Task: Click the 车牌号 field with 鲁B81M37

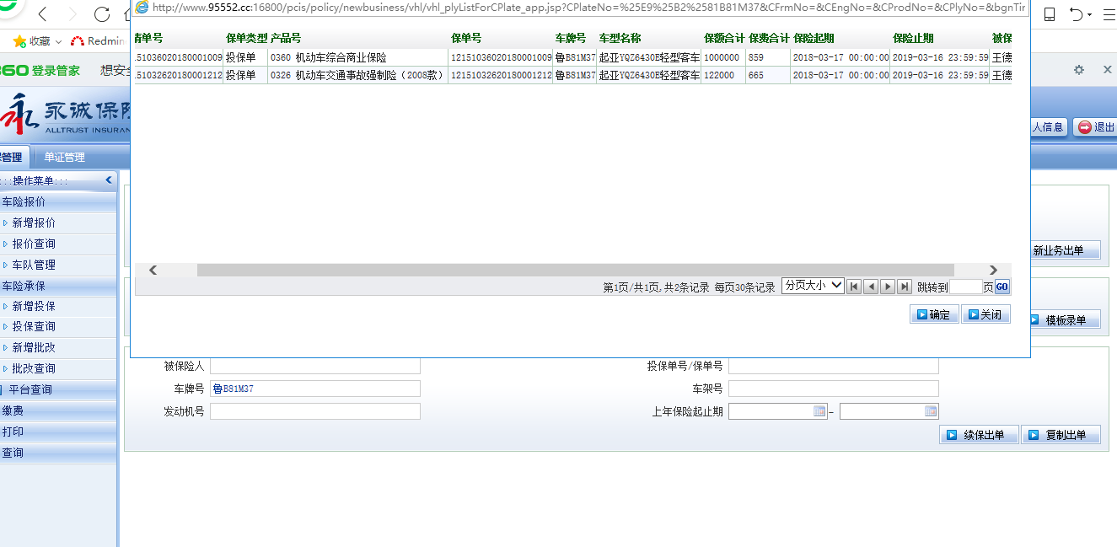Action: [315, 389]
